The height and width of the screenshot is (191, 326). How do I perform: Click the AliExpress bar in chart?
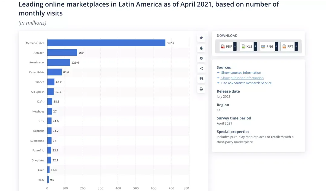click(x=50, y=92)
